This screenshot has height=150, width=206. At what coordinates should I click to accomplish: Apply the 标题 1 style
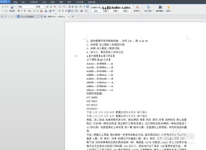coord(106,9)
